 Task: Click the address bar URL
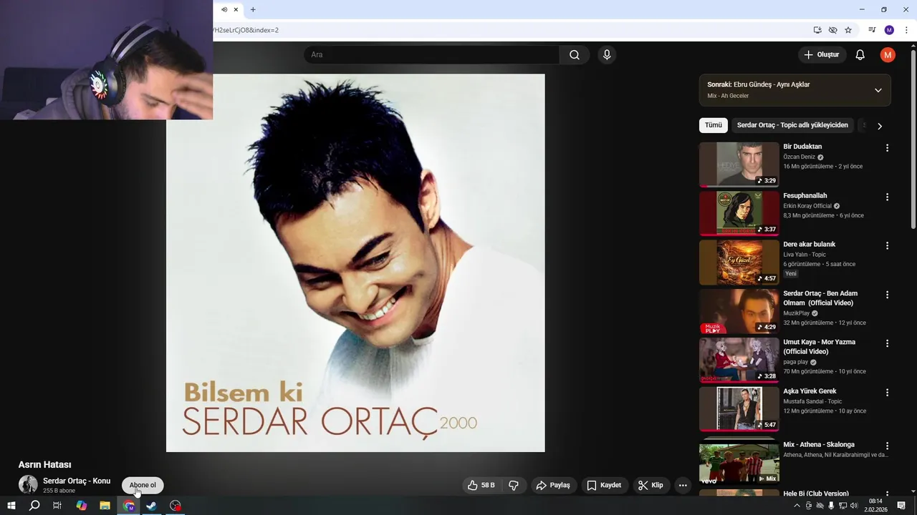click(x=246, y=30)
